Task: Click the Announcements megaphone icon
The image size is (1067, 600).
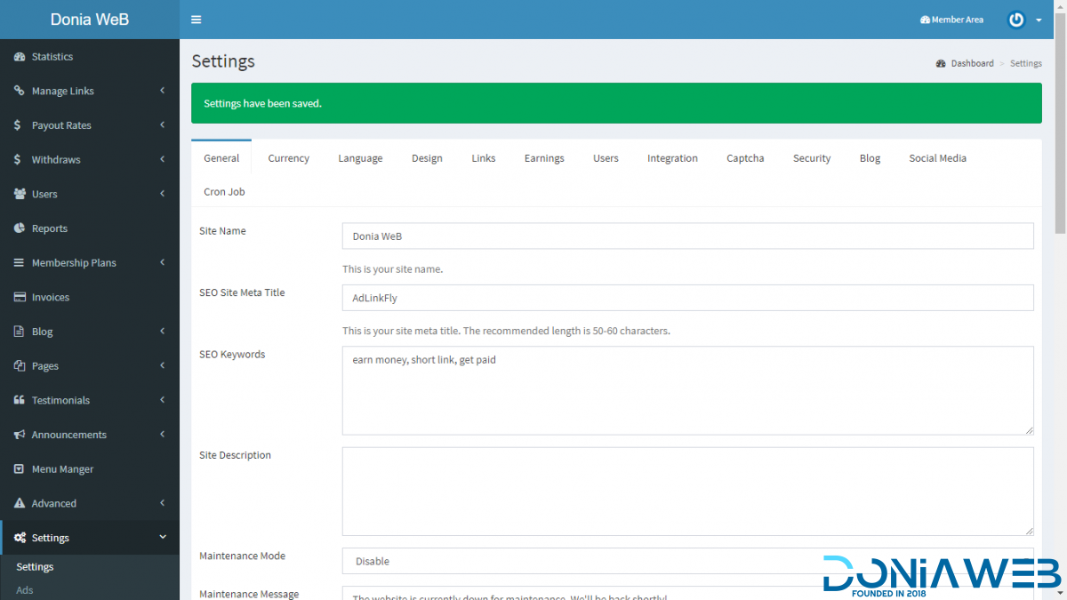Action: pos(20,435)
